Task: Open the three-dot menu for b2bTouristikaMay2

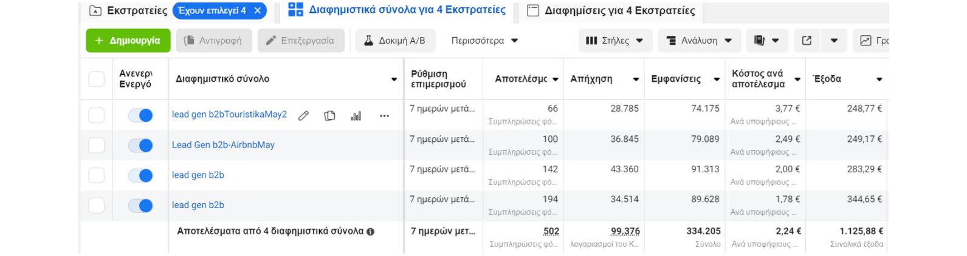Action: 384,115
